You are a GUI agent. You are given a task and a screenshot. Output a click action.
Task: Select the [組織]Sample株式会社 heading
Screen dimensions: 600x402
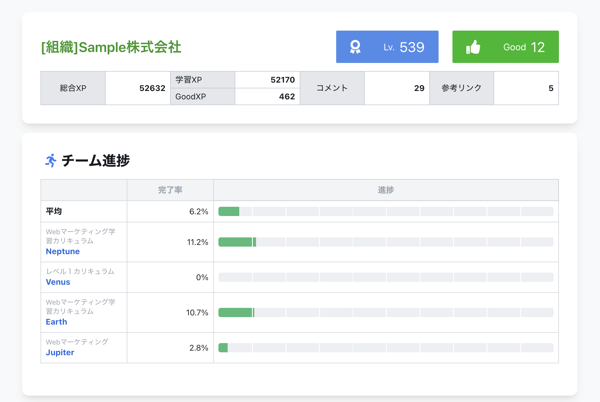click(111, 47)
